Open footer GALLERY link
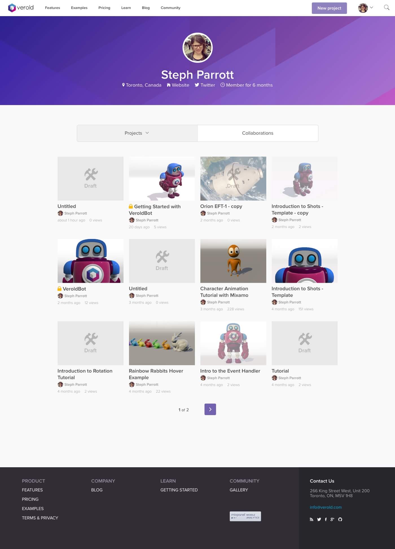Image resolution: width=395 pixels, height=549 pixels. pos(239,490)
